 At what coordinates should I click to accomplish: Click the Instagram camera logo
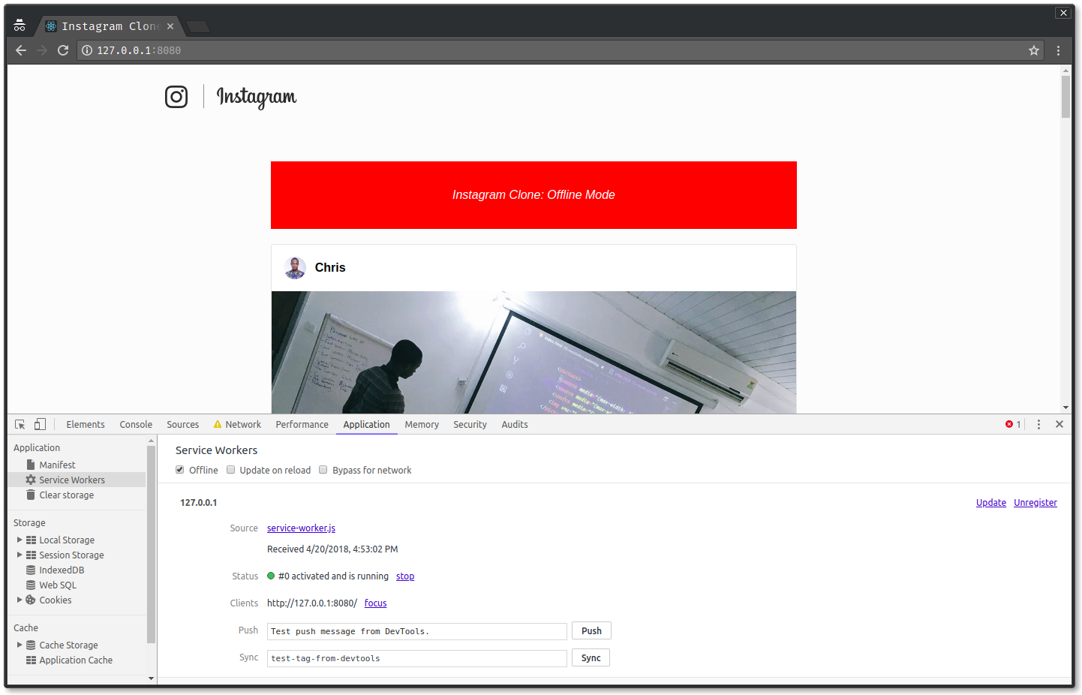(176, 97)
